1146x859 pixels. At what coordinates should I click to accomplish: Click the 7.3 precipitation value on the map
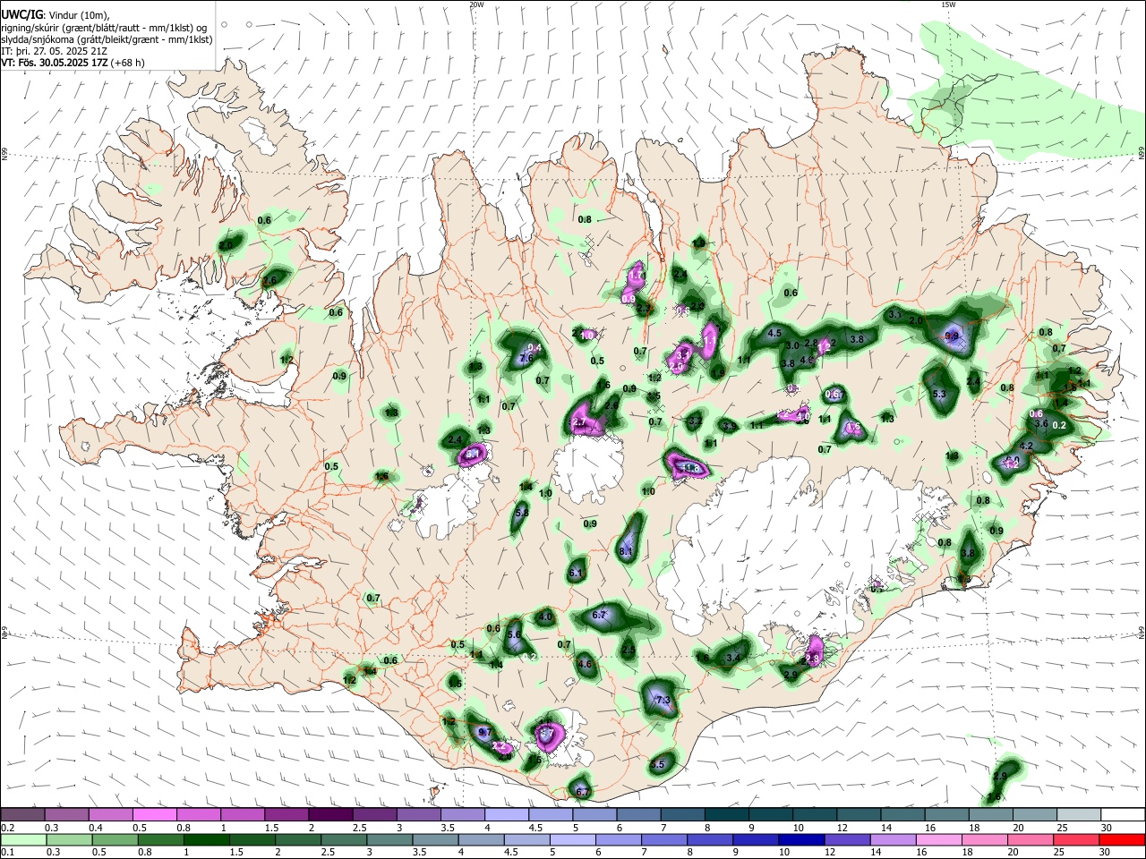pos(663,700)
